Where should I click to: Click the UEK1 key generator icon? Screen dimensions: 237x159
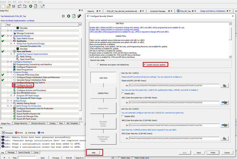coord(224,103)
